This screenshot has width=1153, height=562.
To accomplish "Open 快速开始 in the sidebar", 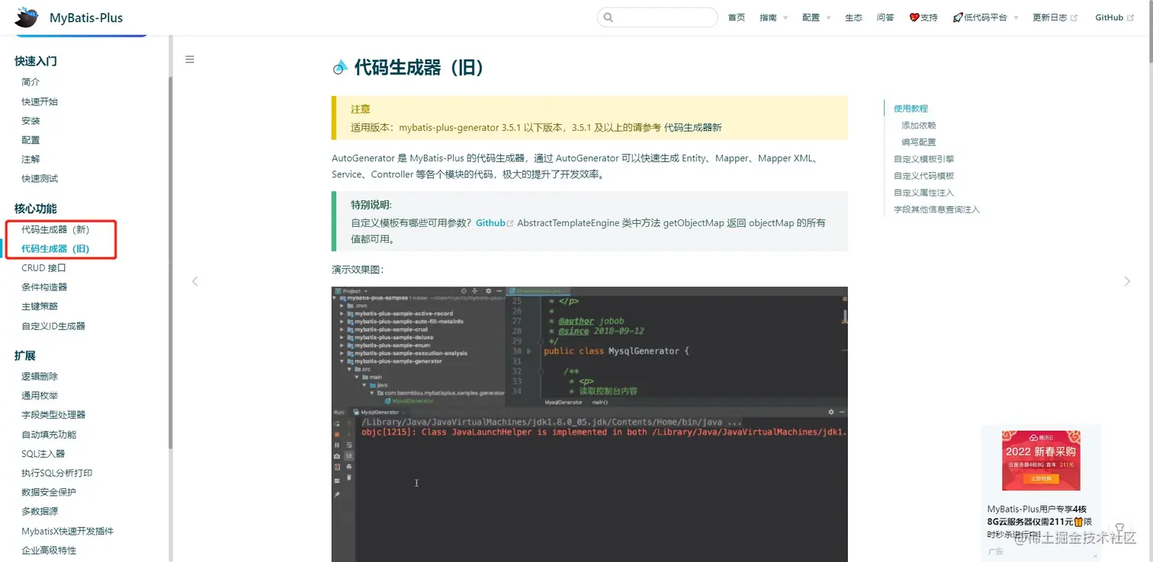I will 40,101.
